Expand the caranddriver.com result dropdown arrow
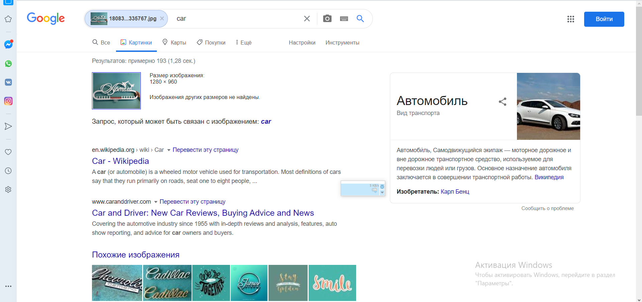Image resolution: width=642 pixels, height=302 pixels. (156, 202)
